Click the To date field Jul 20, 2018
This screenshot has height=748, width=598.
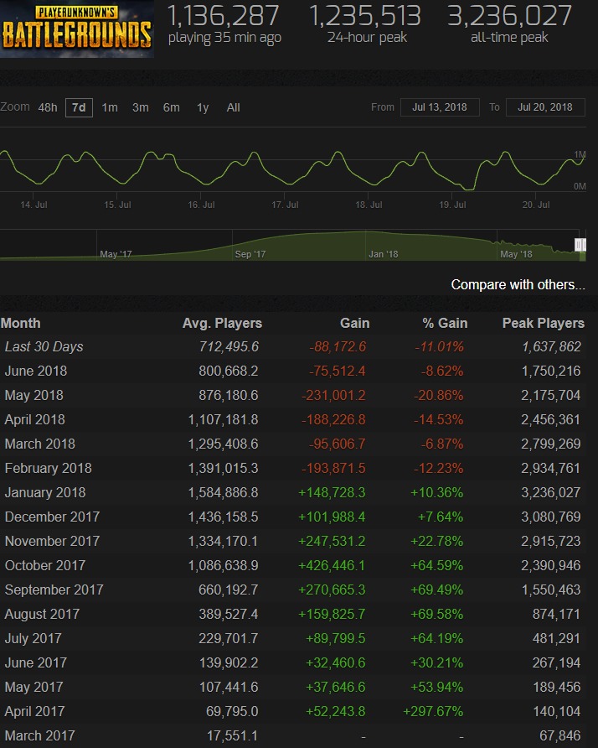click(545, 107)
